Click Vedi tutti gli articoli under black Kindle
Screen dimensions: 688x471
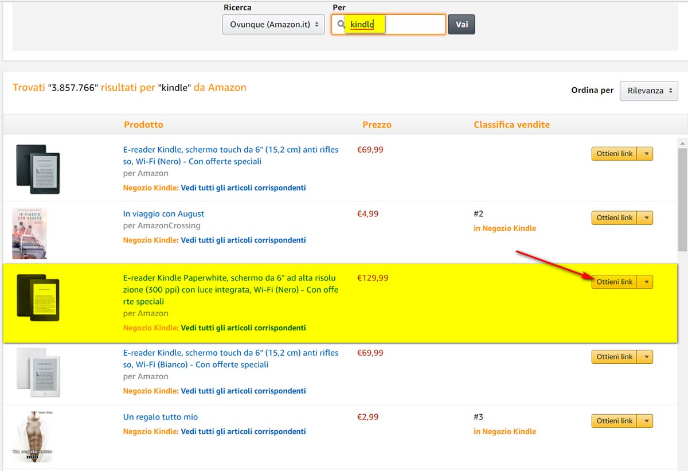click(243, 188)
